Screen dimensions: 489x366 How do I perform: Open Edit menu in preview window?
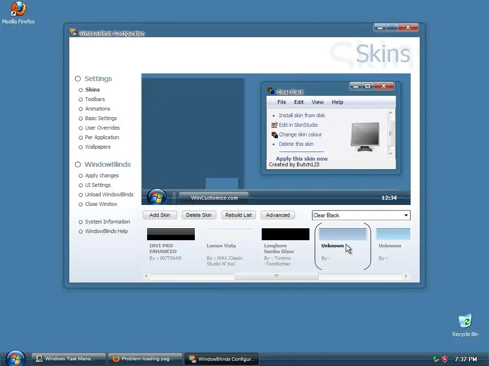(x=299, y=102)
